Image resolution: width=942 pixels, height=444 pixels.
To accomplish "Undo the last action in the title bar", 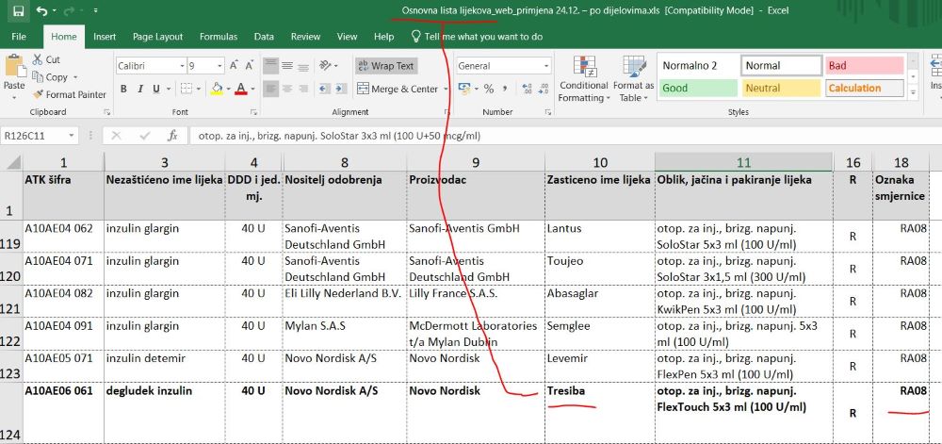I will coord(42,10).
